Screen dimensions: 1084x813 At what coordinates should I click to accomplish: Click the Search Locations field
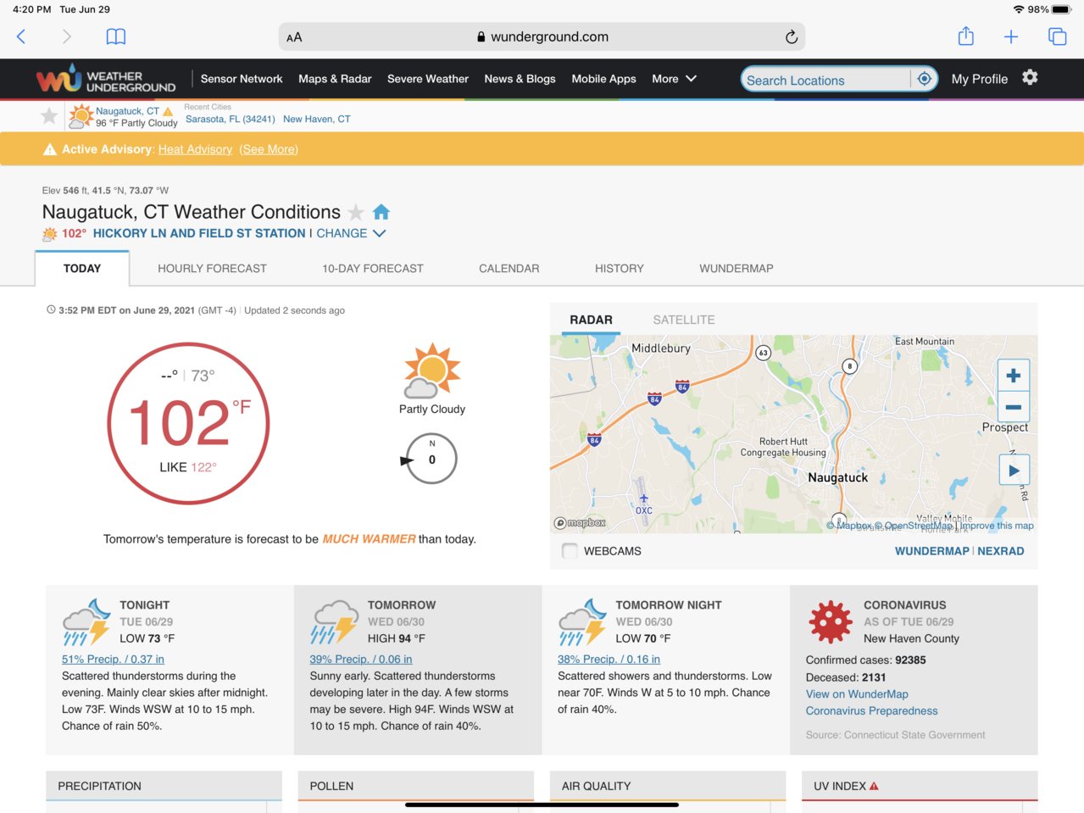(826, 80)
